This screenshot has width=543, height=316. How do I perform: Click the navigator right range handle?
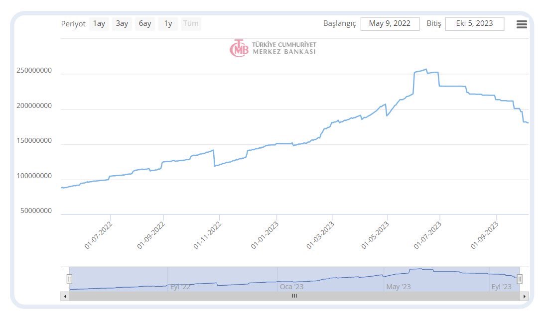pos(520,279)
